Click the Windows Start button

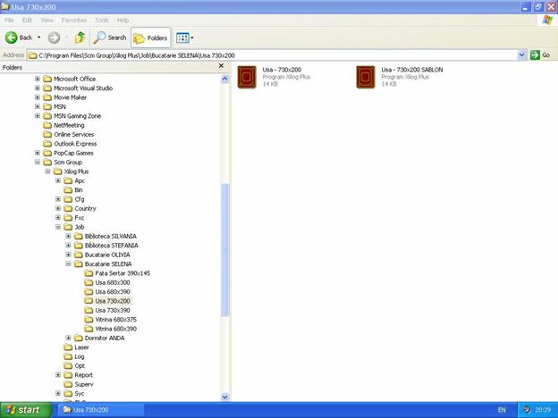(23, 410)
